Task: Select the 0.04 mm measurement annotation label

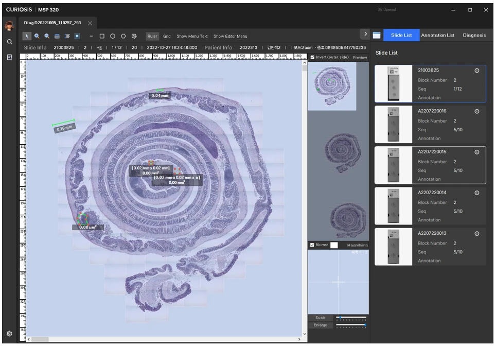Action: click(160, 96)
